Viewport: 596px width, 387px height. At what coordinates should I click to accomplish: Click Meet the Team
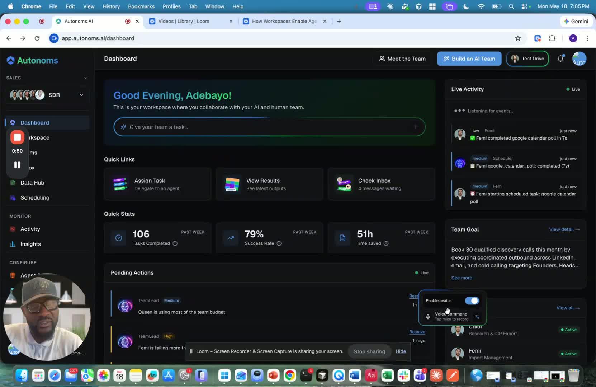pyautogui.click(x=402, y=59)
